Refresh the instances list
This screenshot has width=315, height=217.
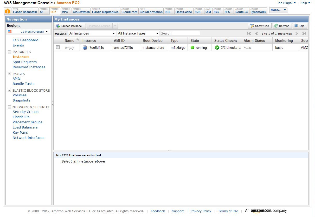coord(282,26)
